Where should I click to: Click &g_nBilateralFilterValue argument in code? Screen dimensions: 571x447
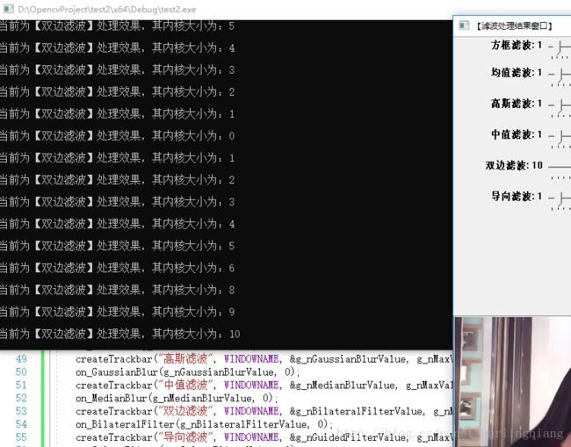[356, 412]
